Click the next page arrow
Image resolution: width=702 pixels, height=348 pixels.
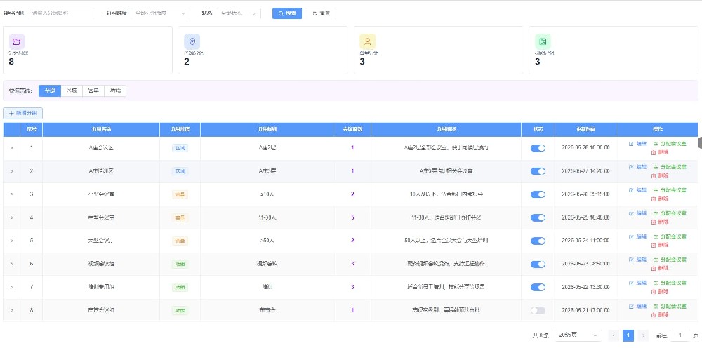pos(643,335)
